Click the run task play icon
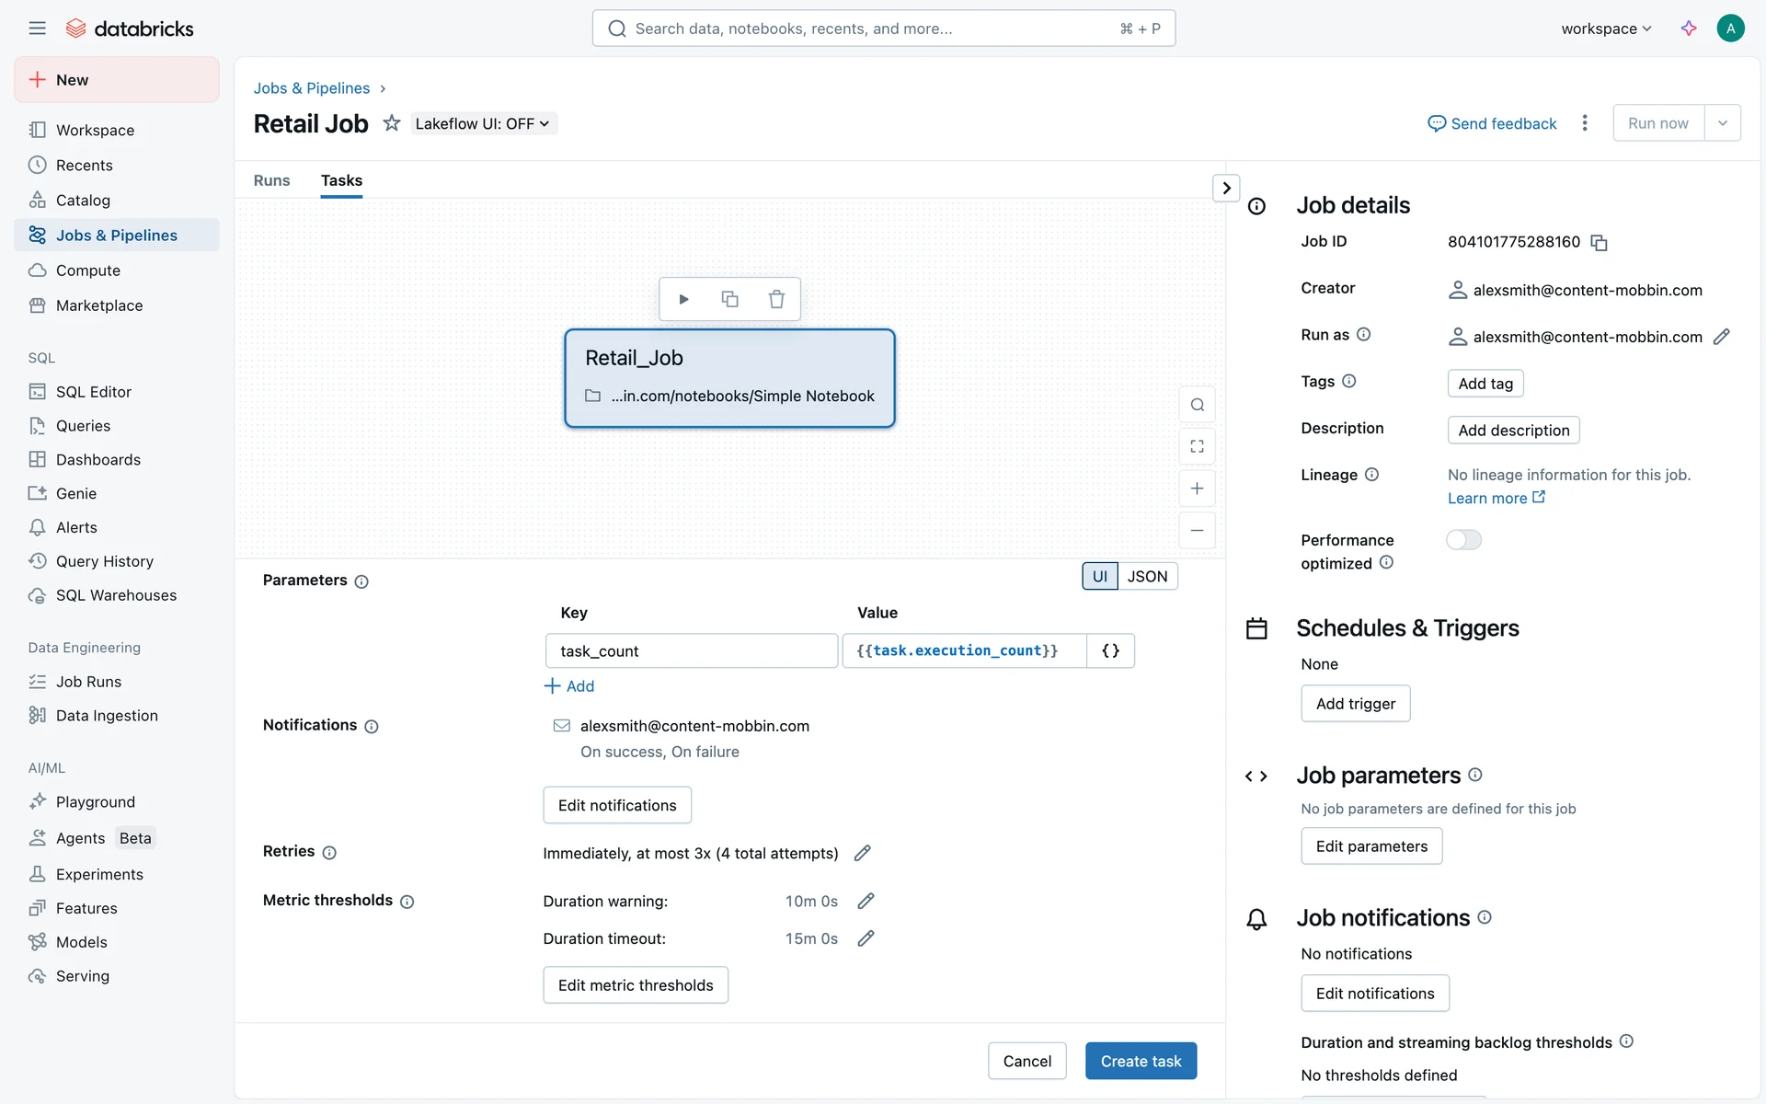This screenshot has width=1766, height=1104. tap(683, 299)
